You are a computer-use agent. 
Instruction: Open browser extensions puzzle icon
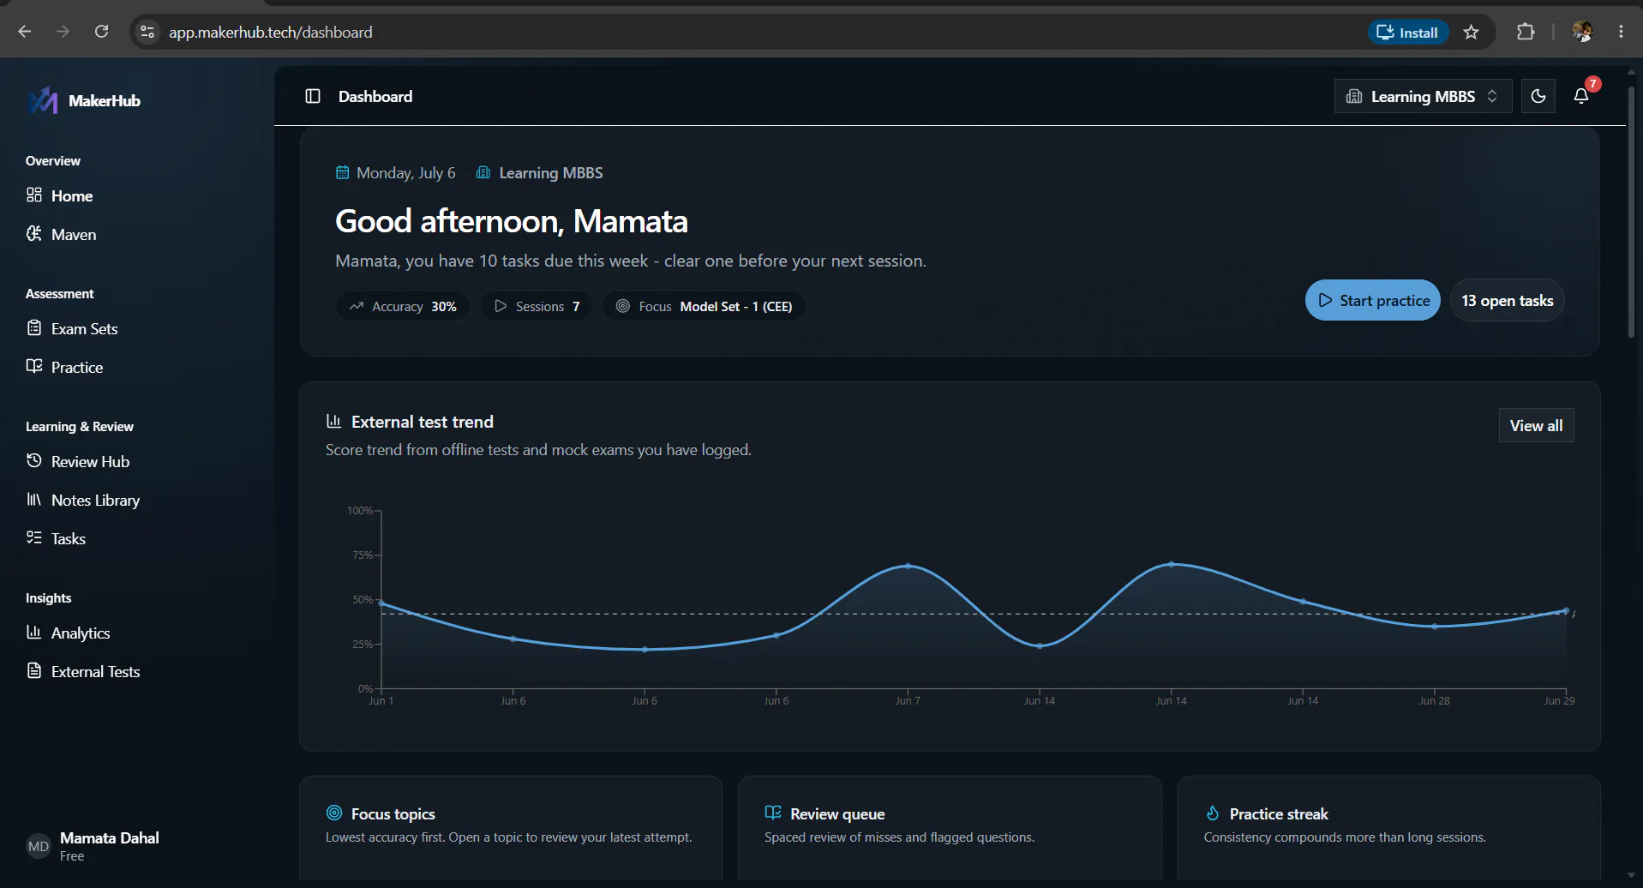coord(1526,32)
